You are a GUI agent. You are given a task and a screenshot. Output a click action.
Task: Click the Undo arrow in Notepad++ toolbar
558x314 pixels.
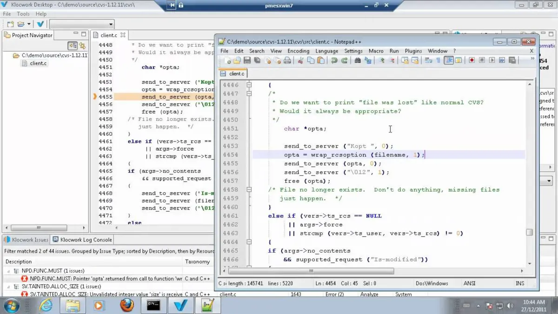[x=334, y=60]
